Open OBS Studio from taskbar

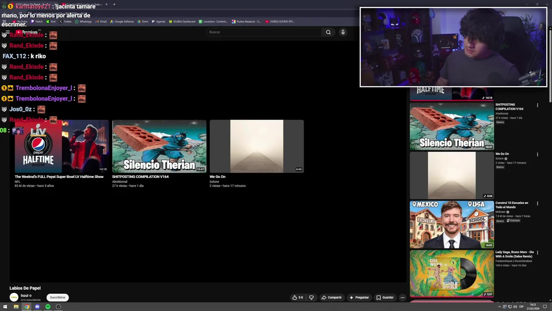58,307
